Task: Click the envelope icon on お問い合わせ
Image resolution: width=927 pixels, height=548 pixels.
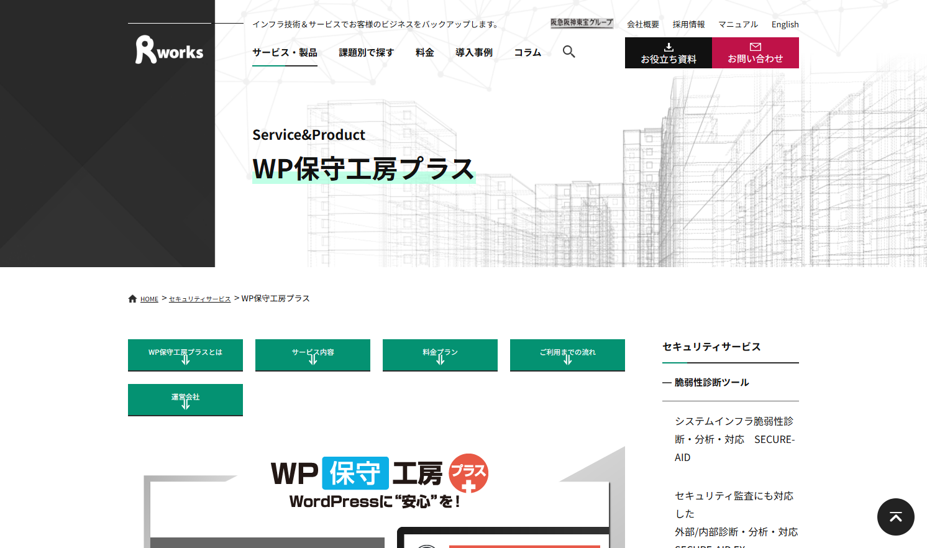Action: coord(756,45)
